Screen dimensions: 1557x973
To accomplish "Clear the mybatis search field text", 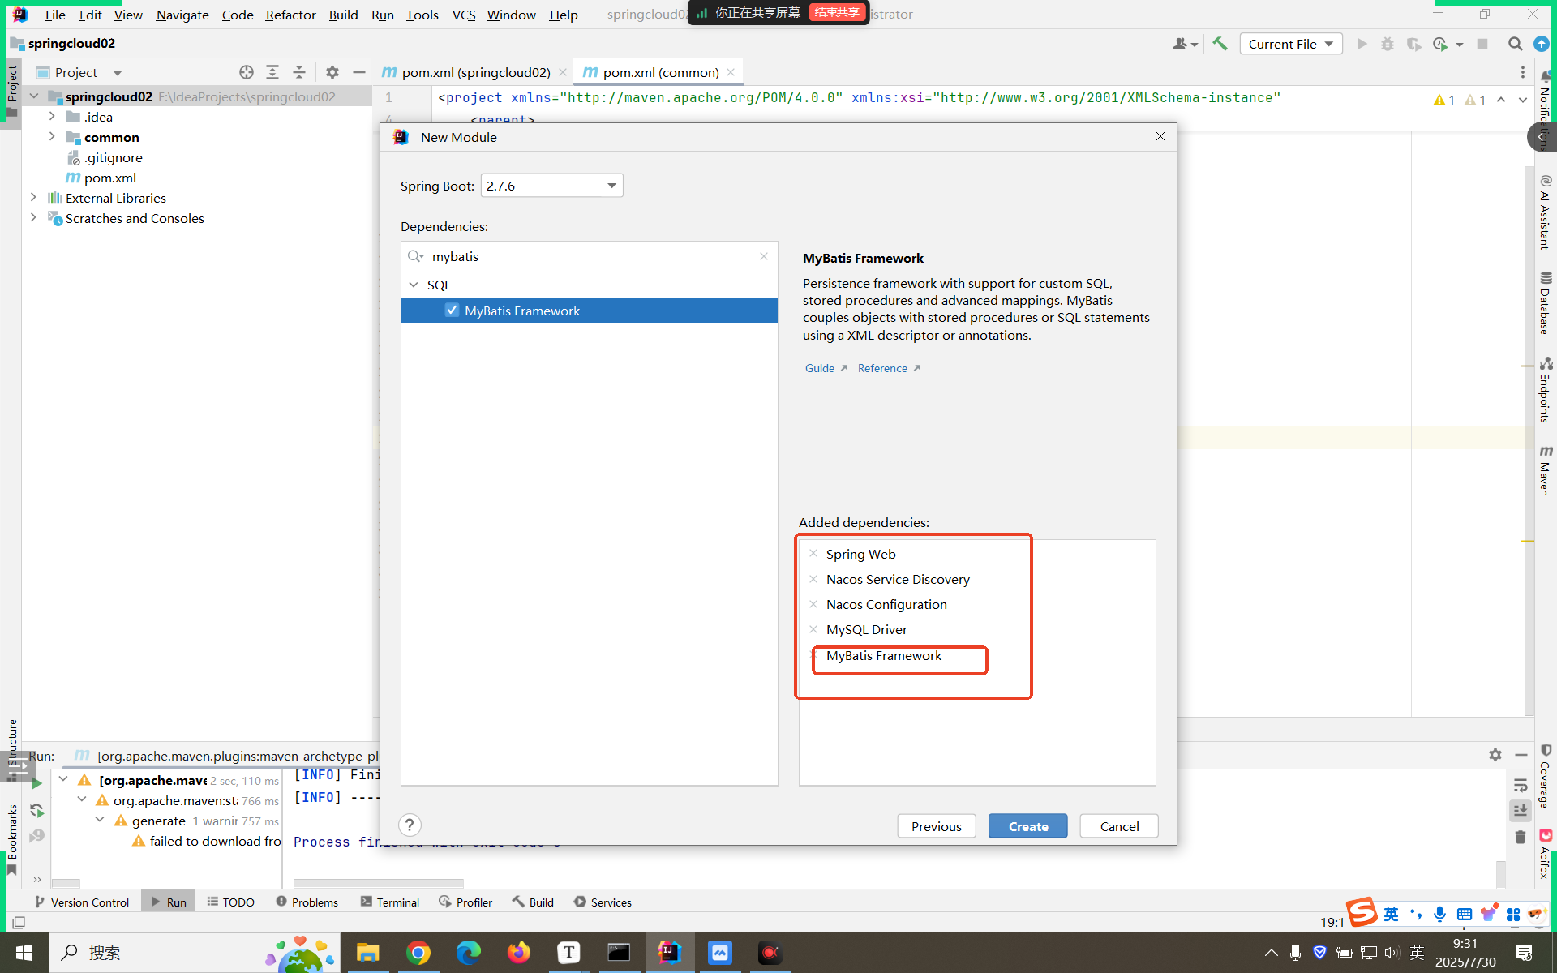I will 764,256.
